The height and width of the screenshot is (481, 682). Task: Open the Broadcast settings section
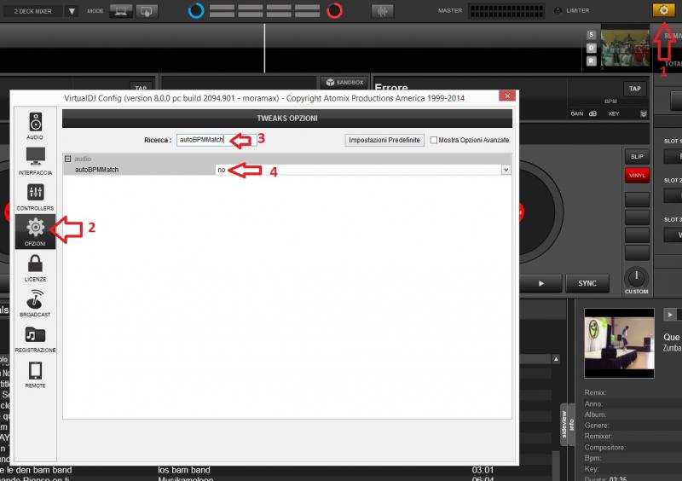35,303
